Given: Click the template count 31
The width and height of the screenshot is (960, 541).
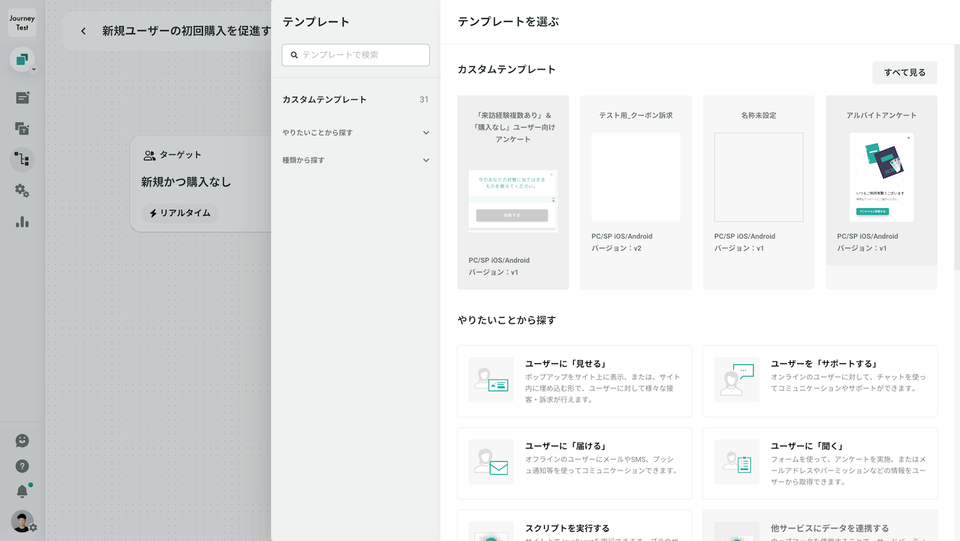Looking at the screenshot, I should pyautogui.click(x=424, y=100).
